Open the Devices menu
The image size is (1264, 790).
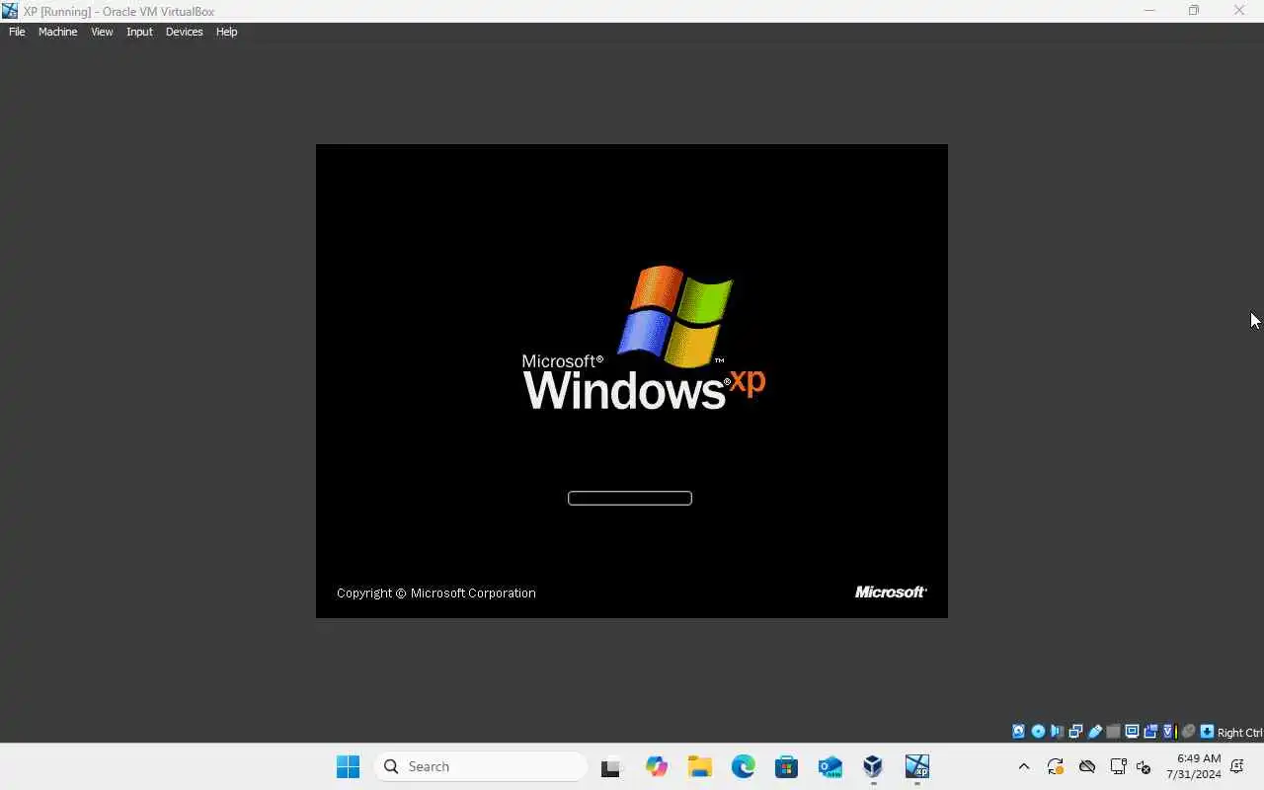click(x=184, y=32)
